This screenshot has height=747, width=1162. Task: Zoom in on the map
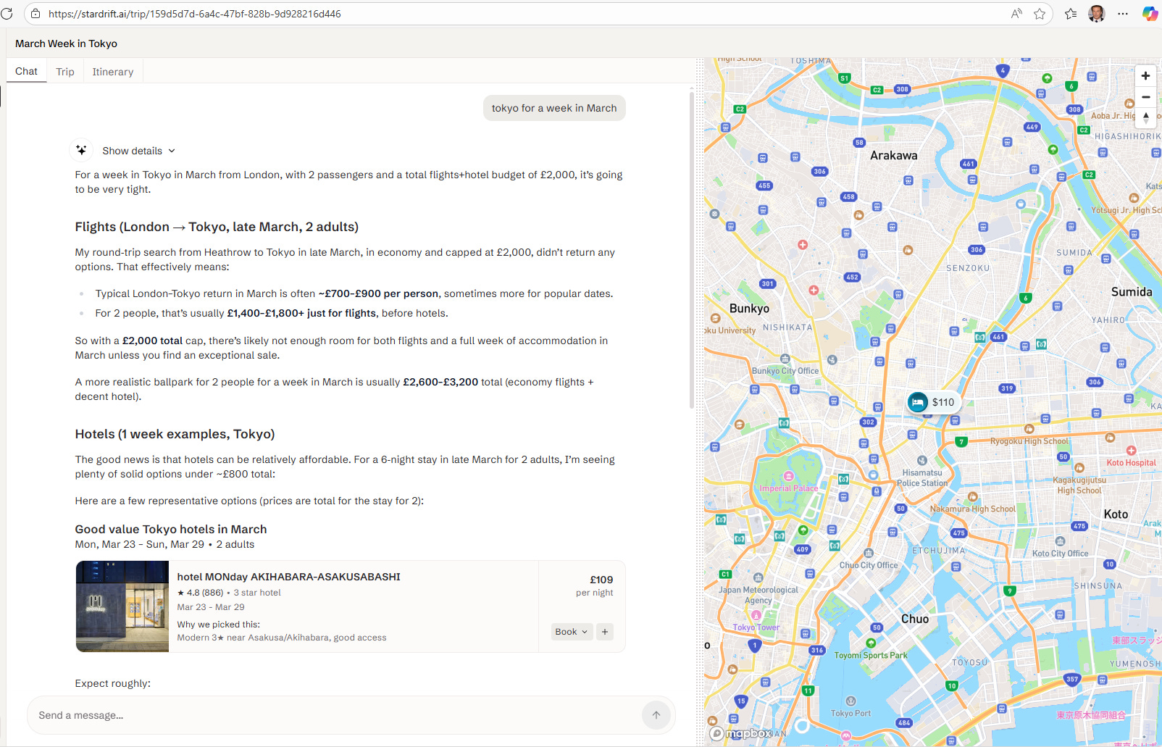(x=1145, y=75)
